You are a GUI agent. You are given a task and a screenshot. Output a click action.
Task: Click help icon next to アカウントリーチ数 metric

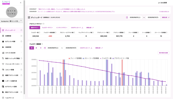point(109,32)
